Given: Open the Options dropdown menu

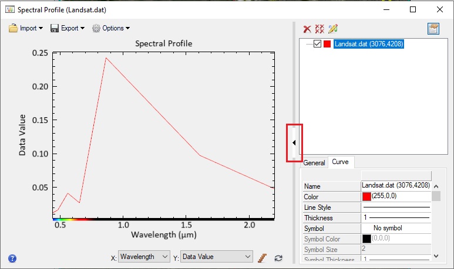Looking at the screenshot, I should coord(111,28).
